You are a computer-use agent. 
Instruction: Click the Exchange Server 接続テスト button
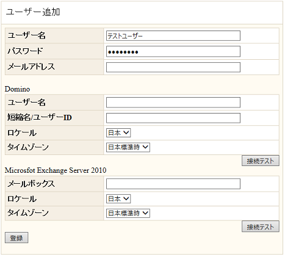point(261,226)
